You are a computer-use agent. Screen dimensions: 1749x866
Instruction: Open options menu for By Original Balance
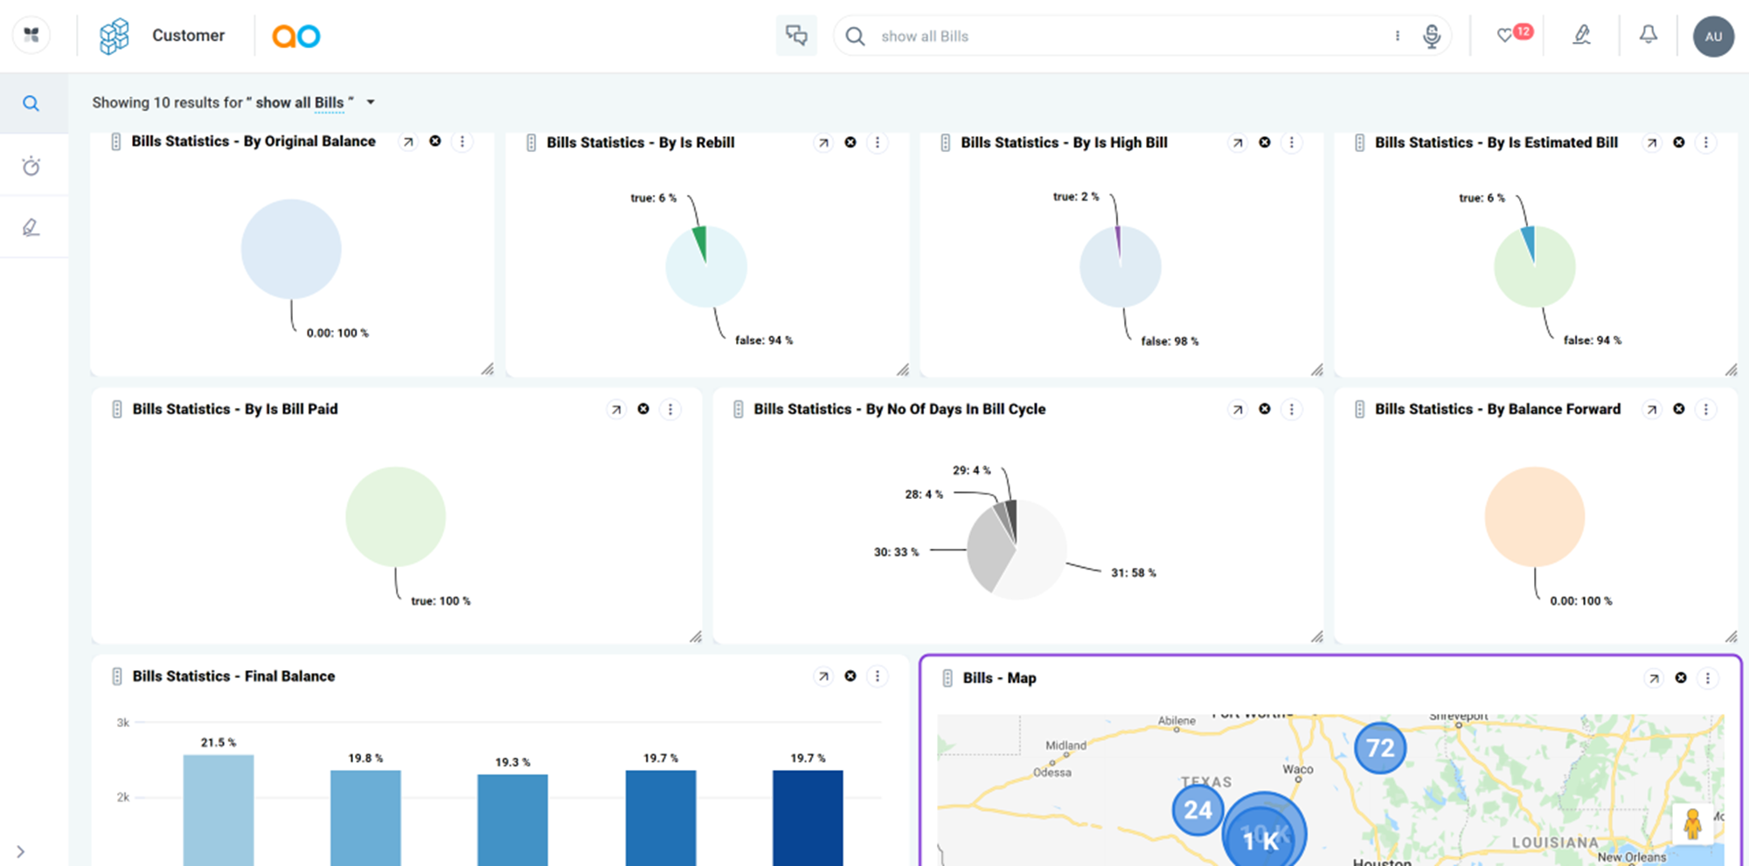pyautogui.click(x=462, y=142)
